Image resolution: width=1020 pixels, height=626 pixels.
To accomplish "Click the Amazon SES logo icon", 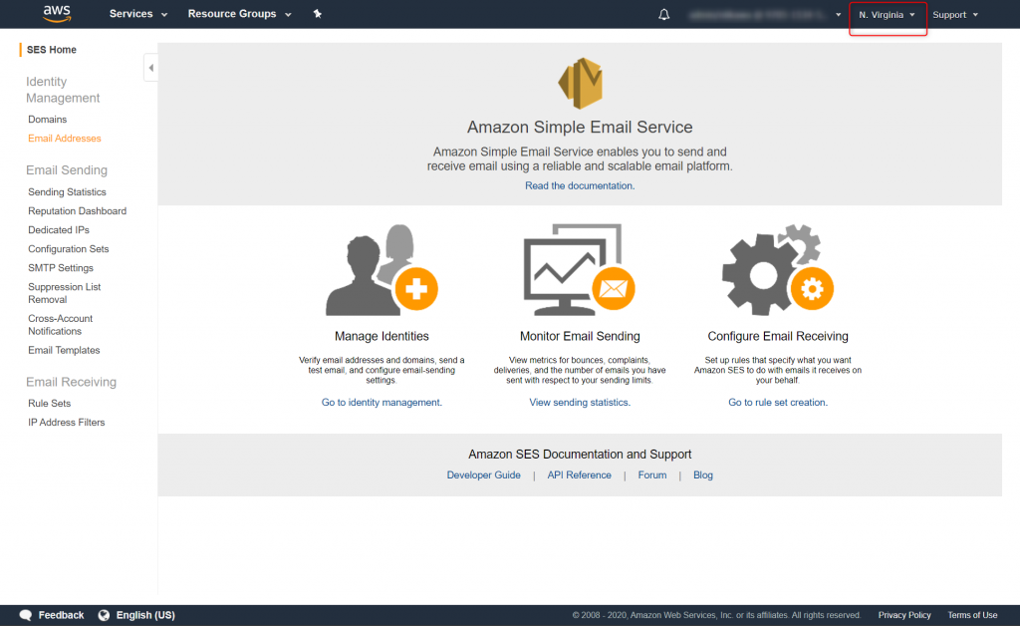I will [x=581, y=84].
